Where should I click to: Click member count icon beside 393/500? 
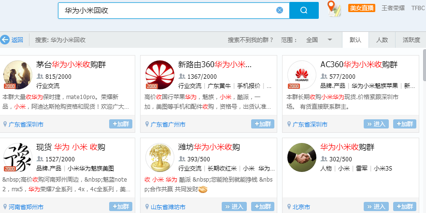click(x=182, y=159)
